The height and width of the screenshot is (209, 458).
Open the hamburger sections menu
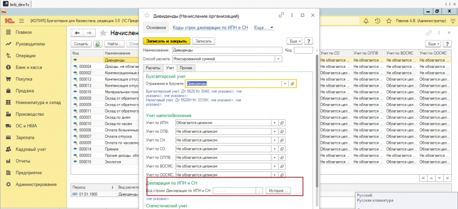click(21, 21)
